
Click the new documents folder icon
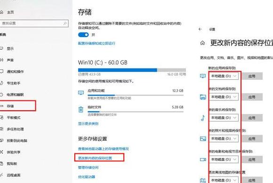click(x=203, y=97)
